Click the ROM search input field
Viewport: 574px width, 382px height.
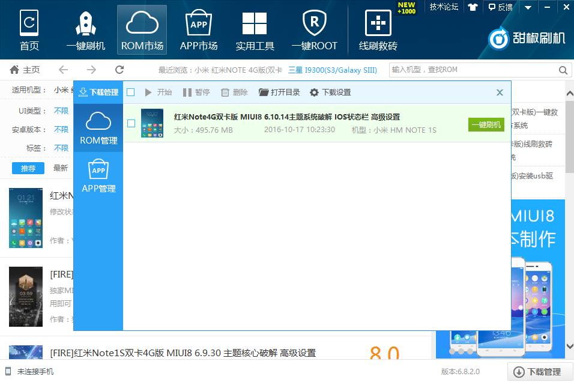click(x=473, y=70)
